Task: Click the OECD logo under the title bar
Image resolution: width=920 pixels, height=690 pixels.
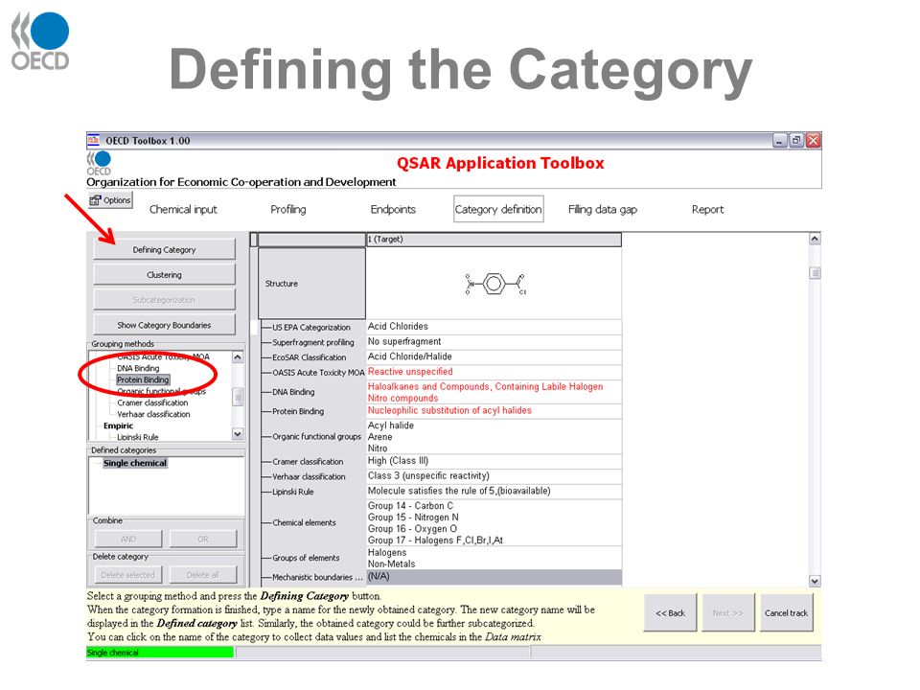Action: (x=99, y=163)
